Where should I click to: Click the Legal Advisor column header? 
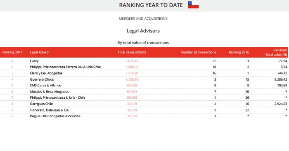click(40, 52)
